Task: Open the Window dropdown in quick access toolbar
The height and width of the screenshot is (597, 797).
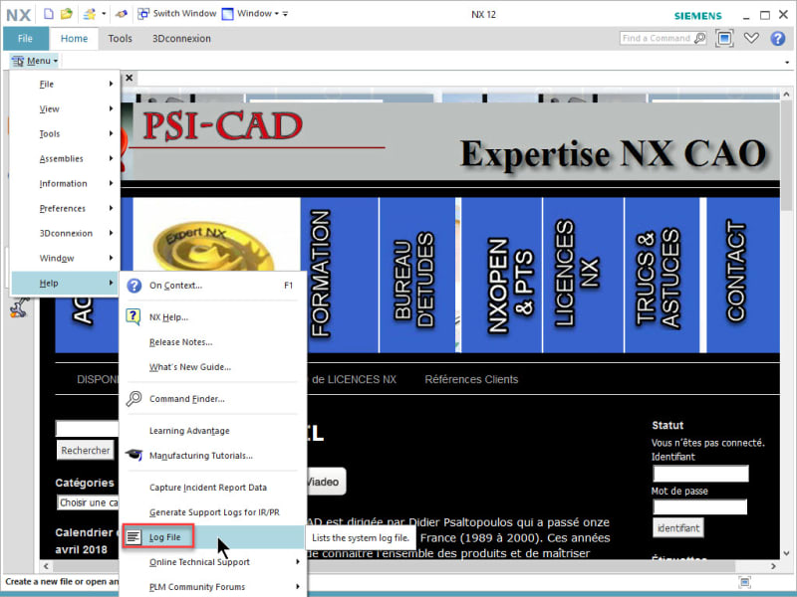Action: point(251,14)
